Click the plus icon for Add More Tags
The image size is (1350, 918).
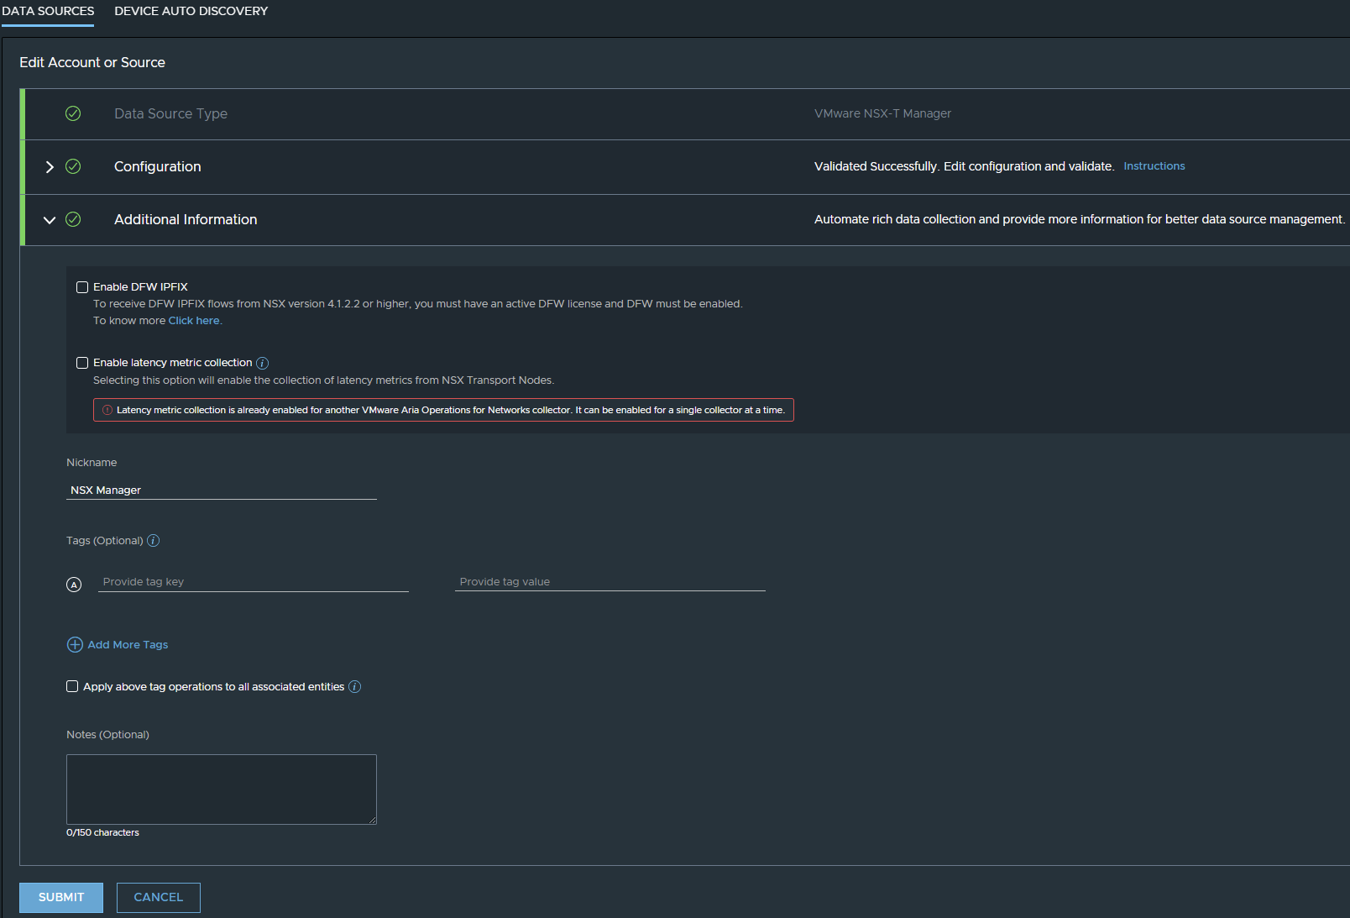pos(75,645)
